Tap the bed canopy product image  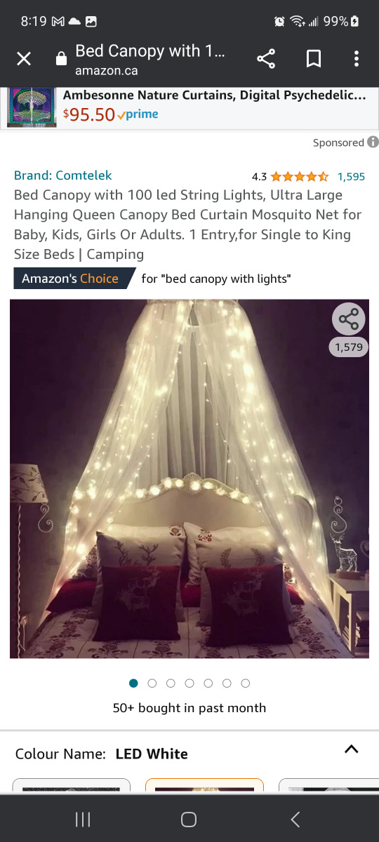[x=189, y=479]
